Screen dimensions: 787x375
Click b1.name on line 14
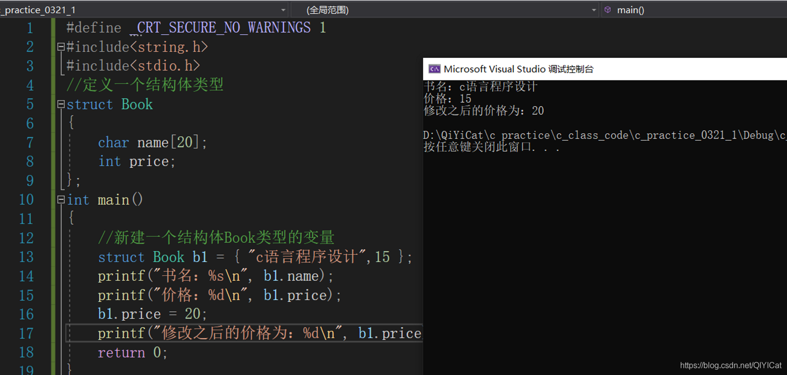pos(292,276)
